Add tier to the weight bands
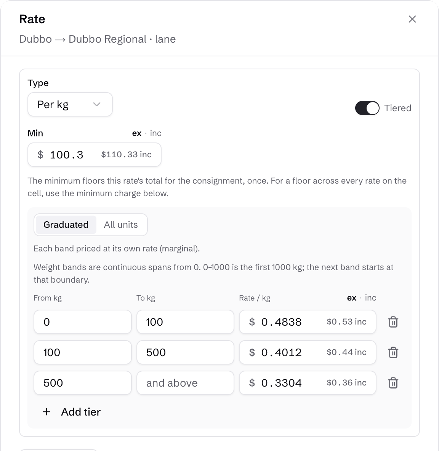The height and width of the screenshot is (451, 439). point(72,412)
